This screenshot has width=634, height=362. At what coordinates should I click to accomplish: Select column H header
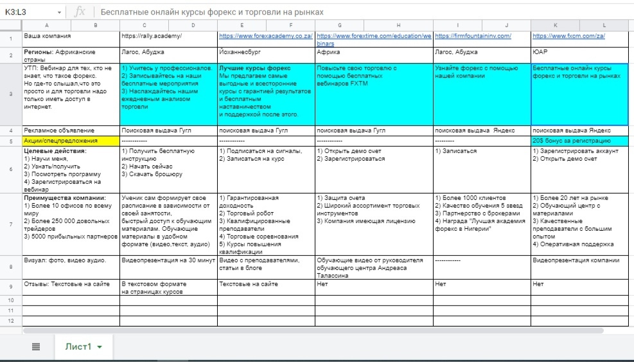tap(398, 25)
